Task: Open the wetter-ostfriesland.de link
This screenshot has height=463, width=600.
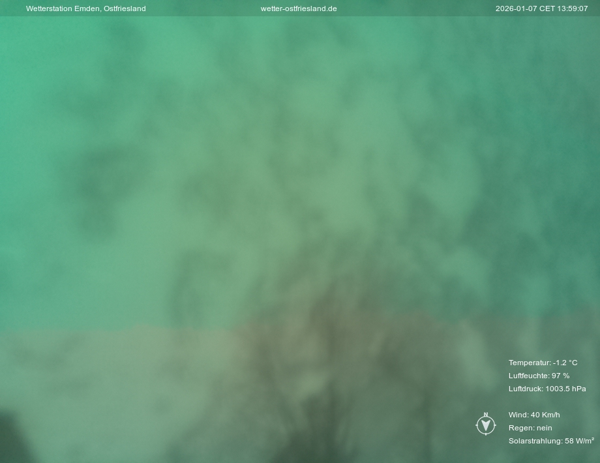Action: 299,8
